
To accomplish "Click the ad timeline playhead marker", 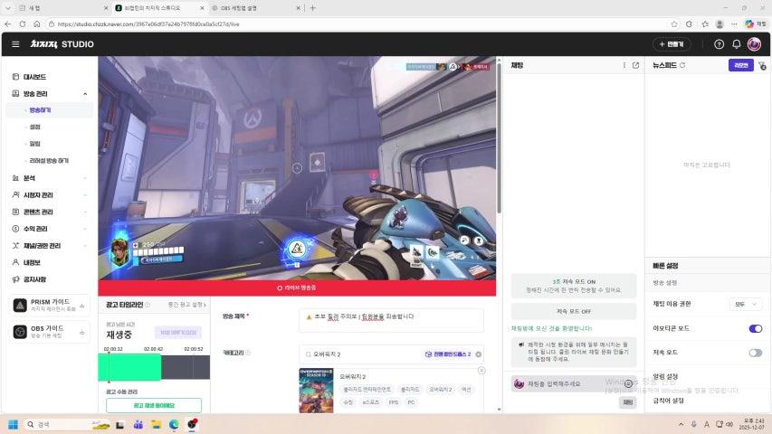I will point(109,367).
